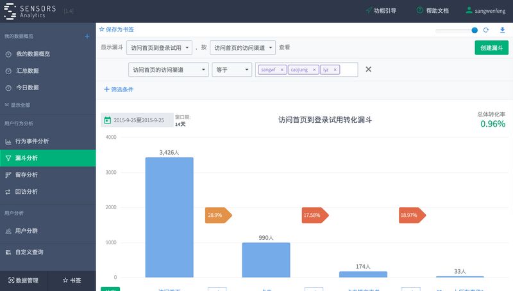Click 保存为书签 link
Screen dimensions: 513x291
117,29
